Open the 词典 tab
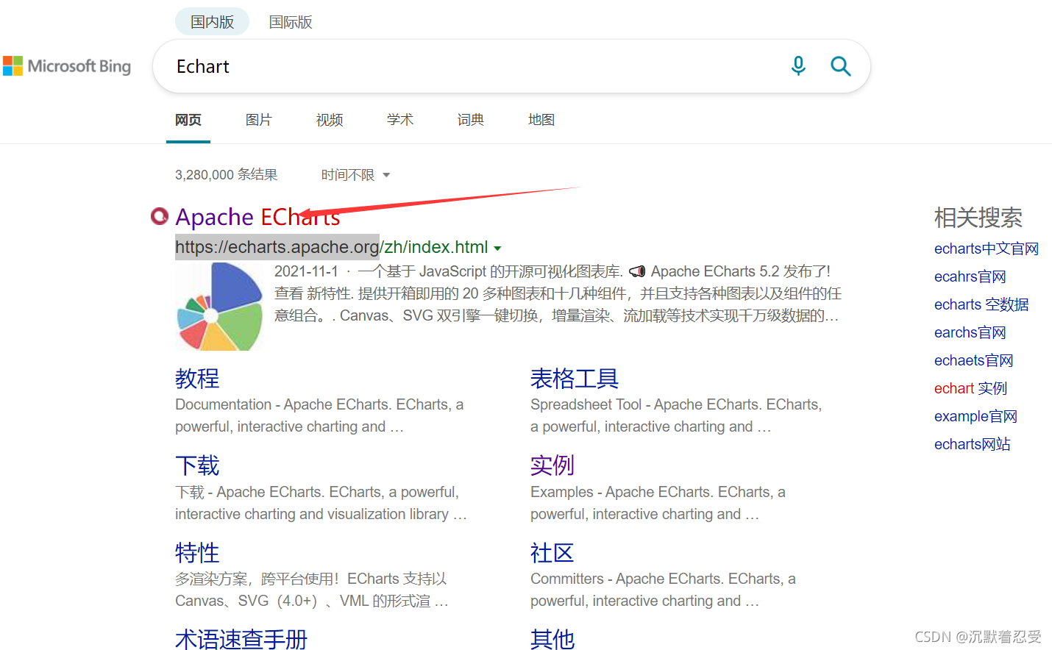 tap(471, 120)
